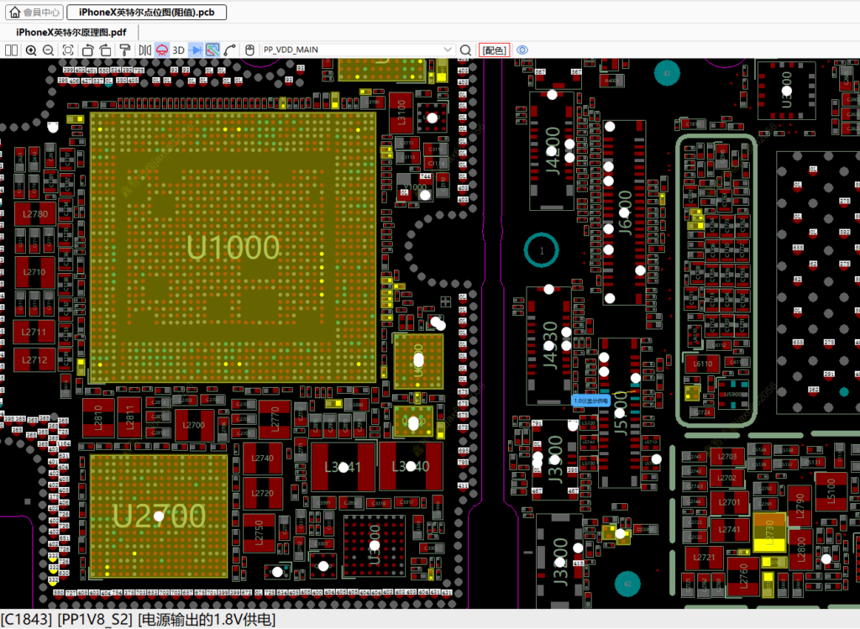Select component L2810
860x629 pixels.
(98, 418)
